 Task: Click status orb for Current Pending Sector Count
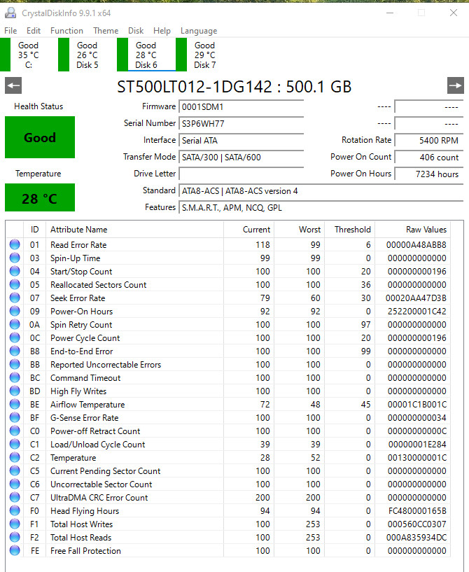coord(15,471)
